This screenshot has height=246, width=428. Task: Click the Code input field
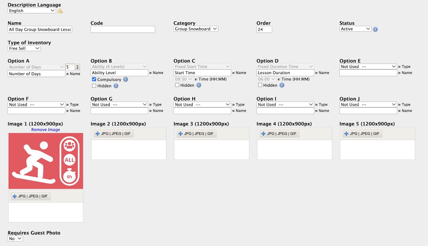[123, 29]
